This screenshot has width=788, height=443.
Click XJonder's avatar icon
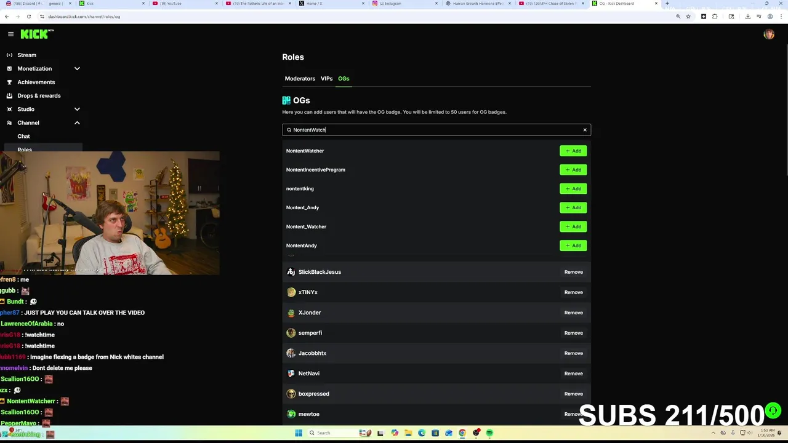point(291,313)
